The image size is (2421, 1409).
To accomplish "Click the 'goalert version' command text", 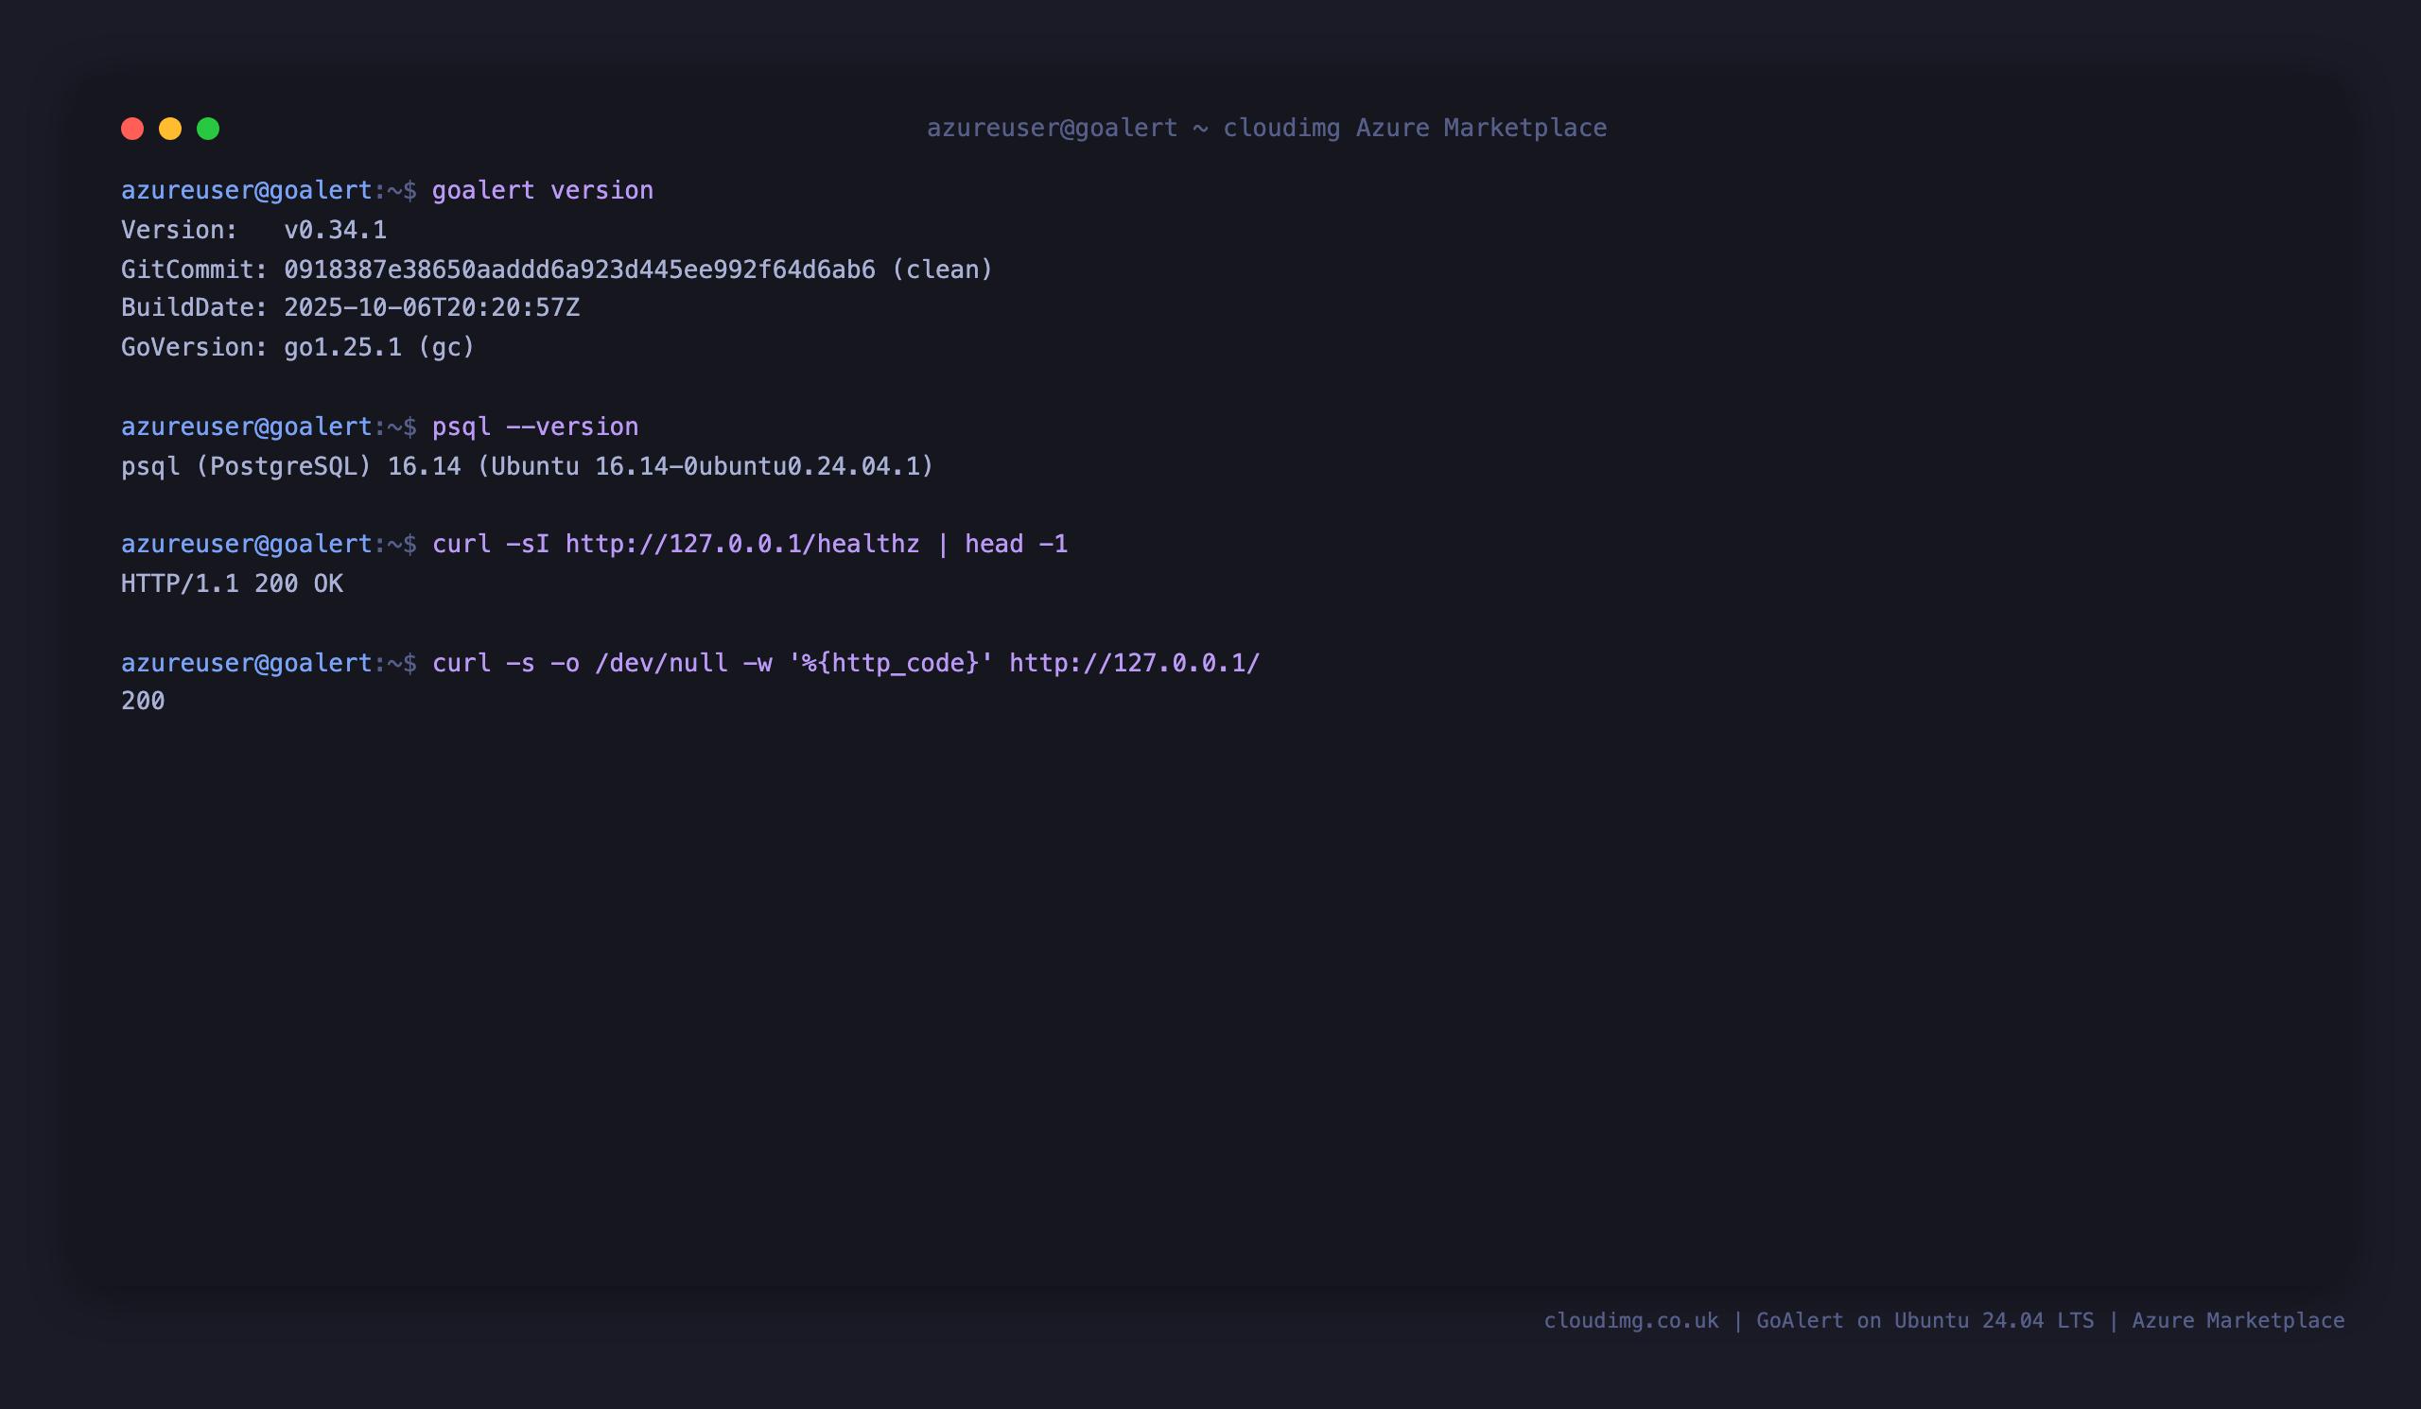I will (543, 190).
